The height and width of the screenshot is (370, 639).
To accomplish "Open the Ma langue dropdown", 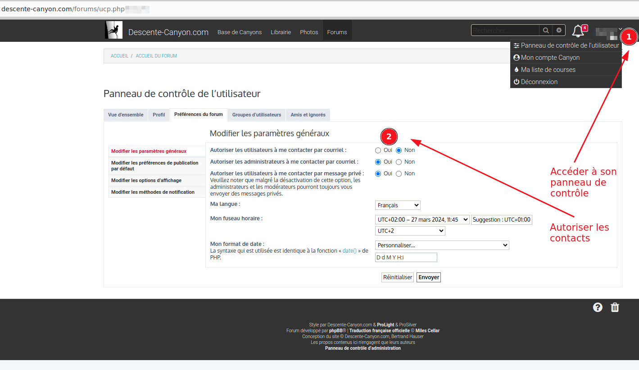I will pyautogui.click(x=398, y=205).
